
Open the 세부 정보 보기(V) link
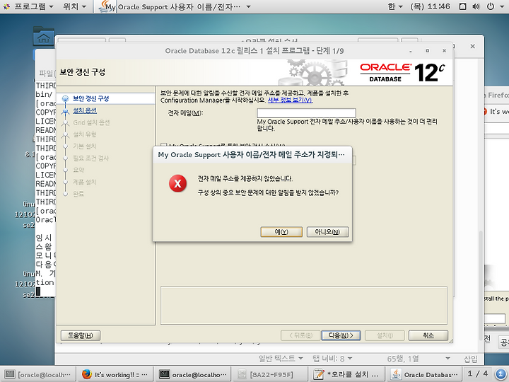(x=290, y=100)
